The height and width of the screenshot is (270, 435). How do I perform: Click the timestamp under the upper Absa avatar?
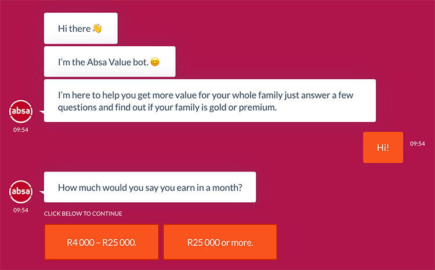coord(21,130)
